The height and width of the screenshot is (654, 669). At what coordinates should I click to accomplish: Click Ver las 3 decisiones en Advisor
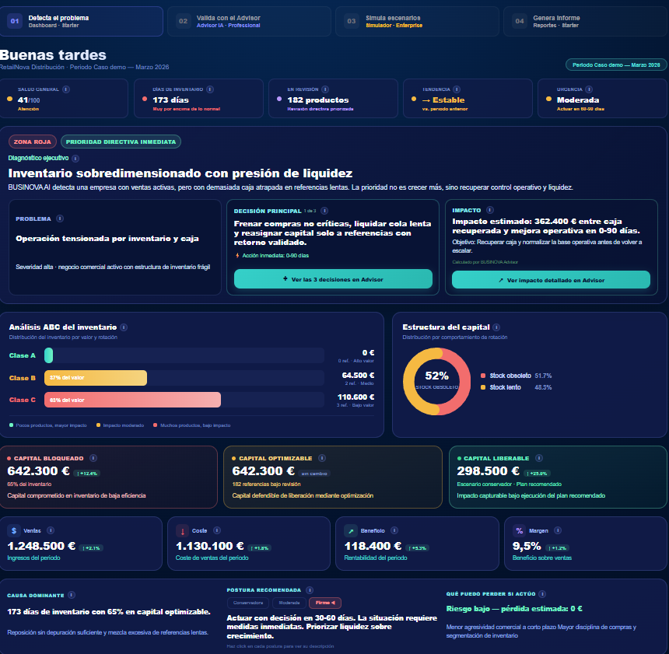point(333,279)
